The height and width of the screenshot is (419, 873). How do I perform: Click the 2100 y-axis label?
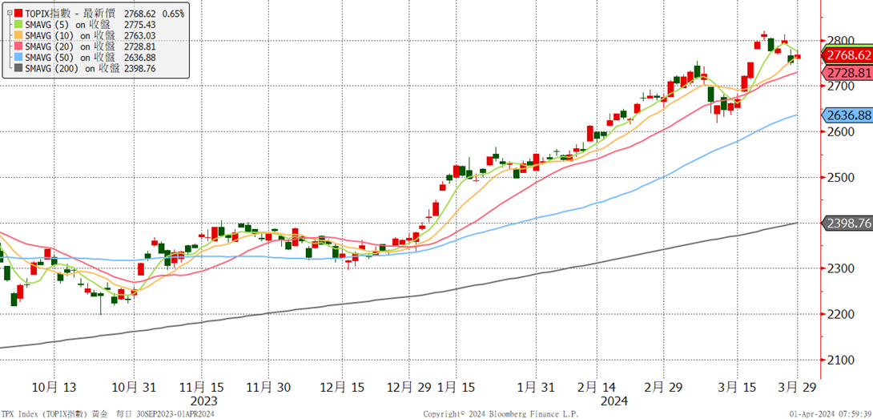pyautogui.click(x=839, y=360)
